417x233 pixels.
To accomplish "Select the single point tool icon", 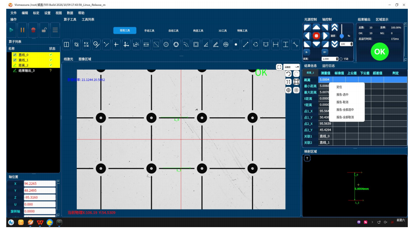I will tap(236, 44).
